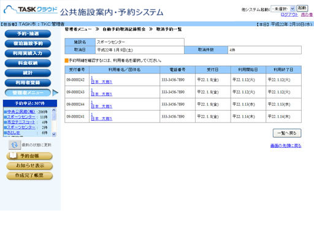The image size is (314, 235).
Task: Click the 利用開始日 column header
Action: tap(248, 70)
